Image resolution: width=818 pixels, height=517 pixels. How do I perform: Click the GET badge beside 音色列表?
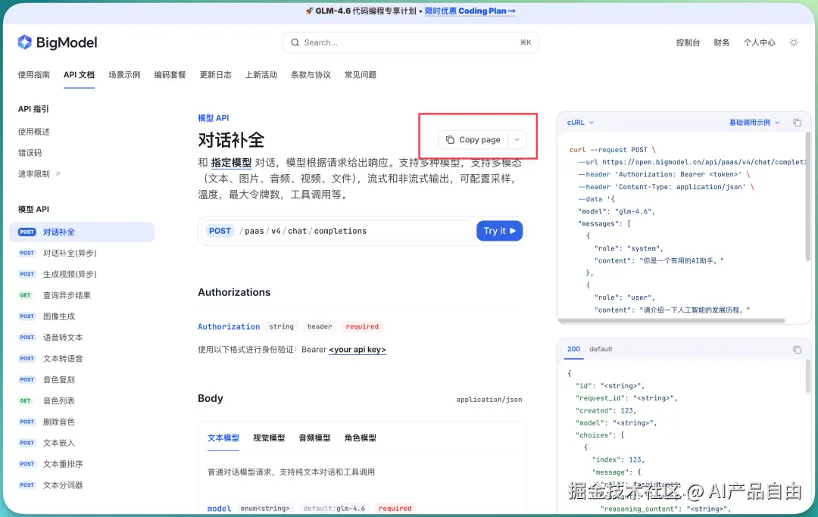tap(25, 400)
